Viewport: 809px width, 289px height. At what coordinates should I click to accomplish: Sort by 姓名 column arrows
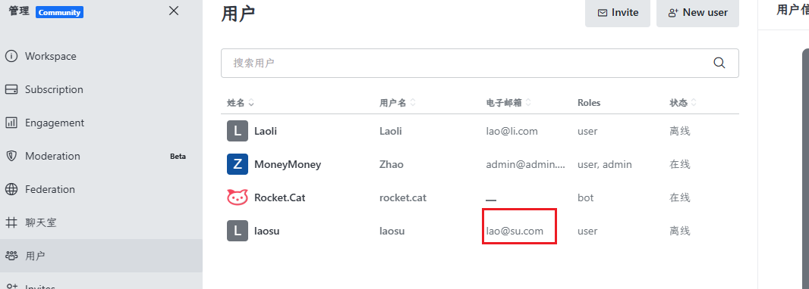tap(251, 103)
